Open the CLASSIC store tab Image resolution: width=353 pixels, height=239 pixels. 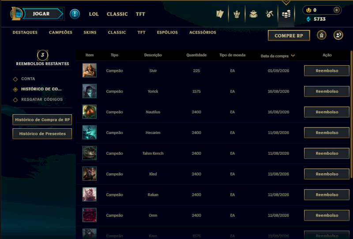(x=117, y=32)
